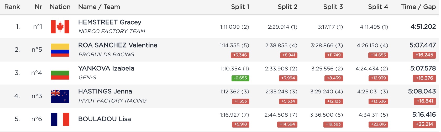Click the red +16.245 gap badge
This screenshot has width=441, height=132.
[424, 55]
